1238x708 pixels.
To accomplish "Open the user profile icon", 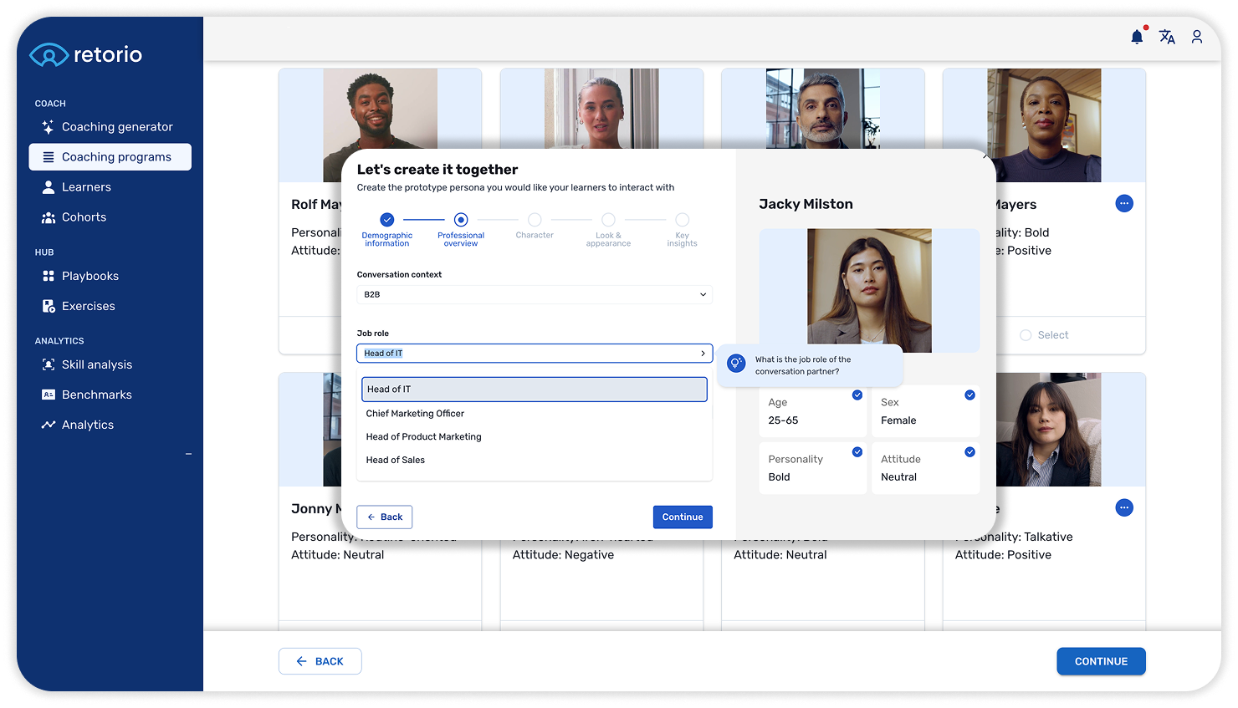I will tap(1197, 37).
